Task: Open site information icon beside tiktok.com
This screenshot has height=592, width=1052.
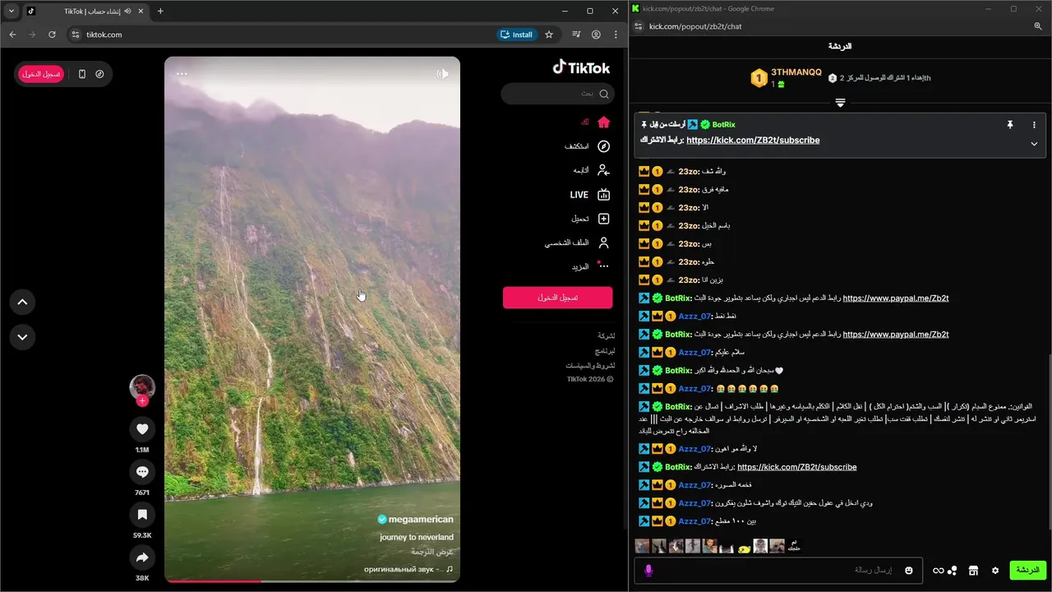Action: click(76, 35)
